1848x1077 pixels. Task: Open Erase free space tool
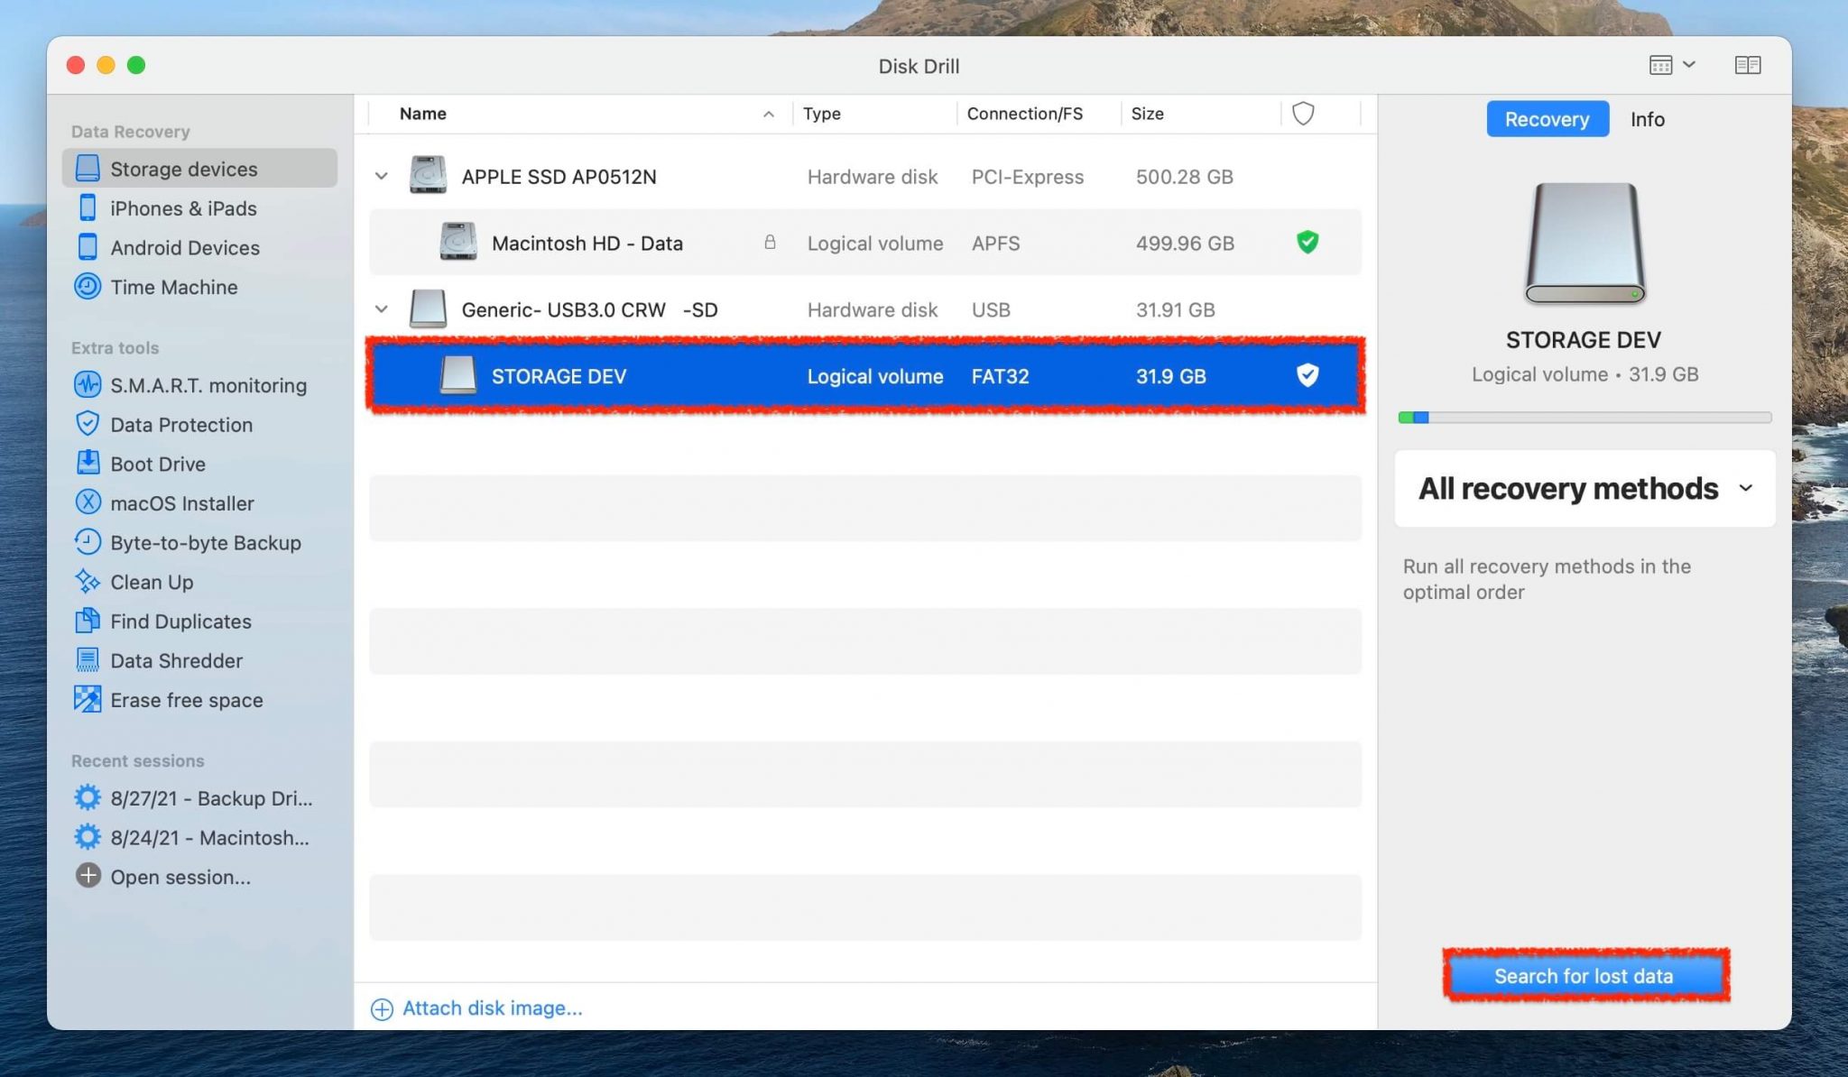pyautogui.click(x=186, y=700)
